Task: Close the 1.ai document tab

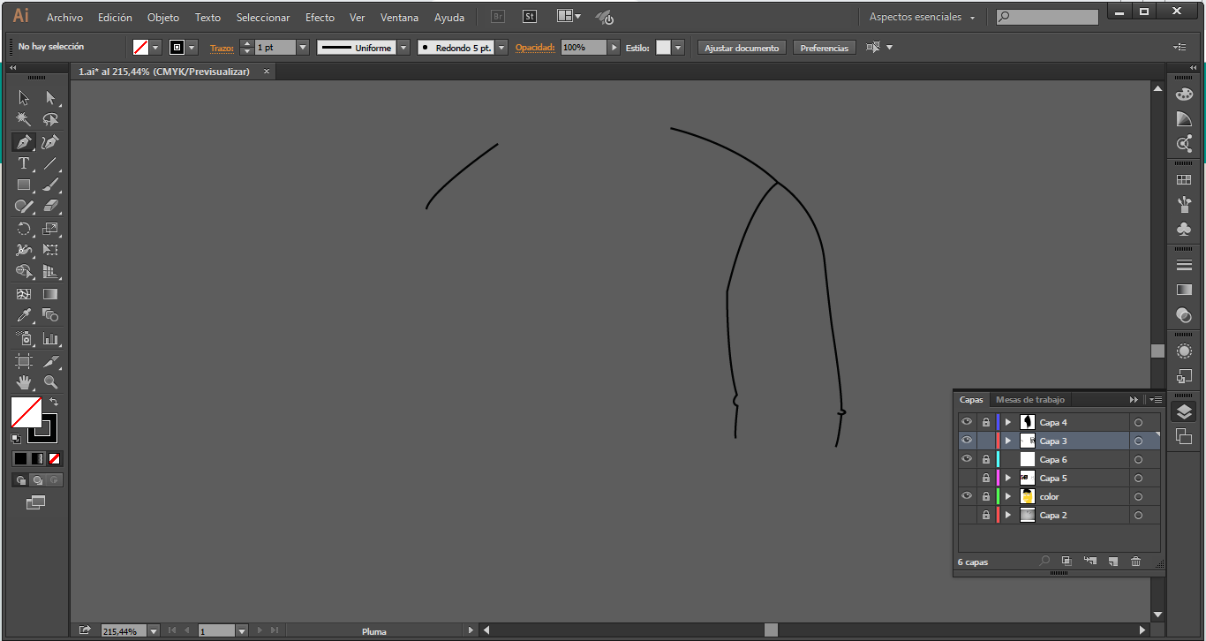Action: coord(267,72)
